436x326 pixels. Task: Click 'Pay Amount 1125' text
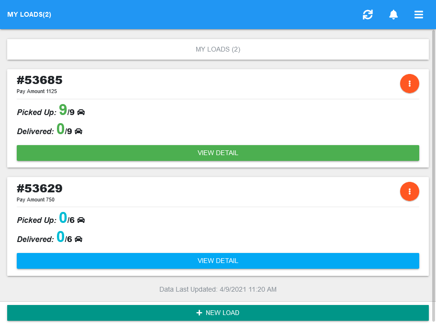(37, 91)
